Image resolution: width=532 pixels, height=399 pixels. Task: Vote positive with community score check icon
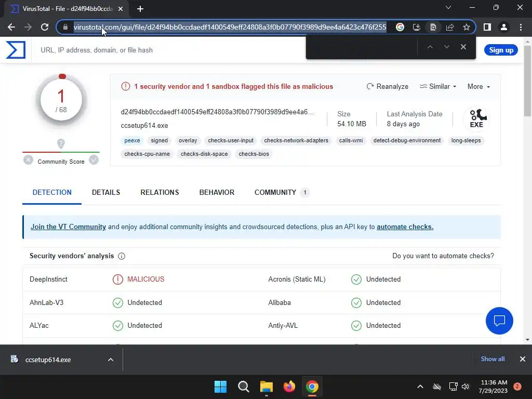click(x=94, y=160)
